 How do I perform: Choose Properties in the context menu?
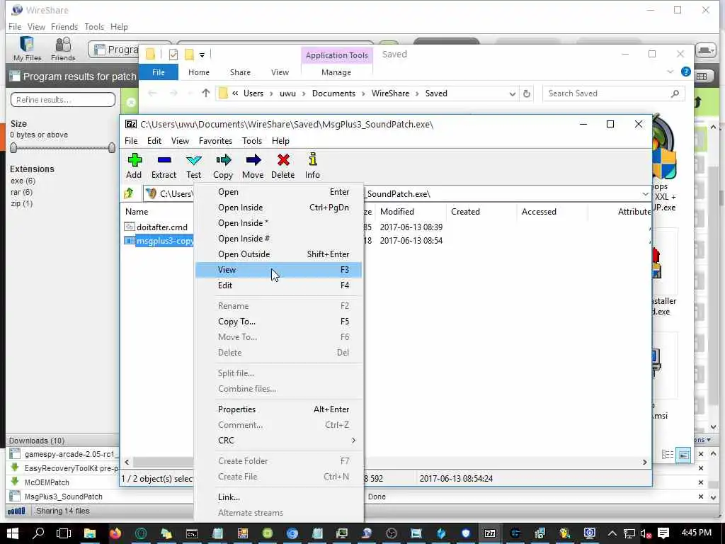tap(278, 409)
